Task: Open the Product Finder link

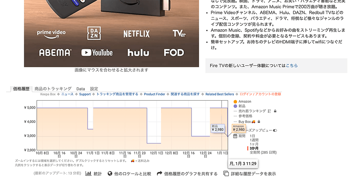Action: pyautogui.click(x=154, y=94)
